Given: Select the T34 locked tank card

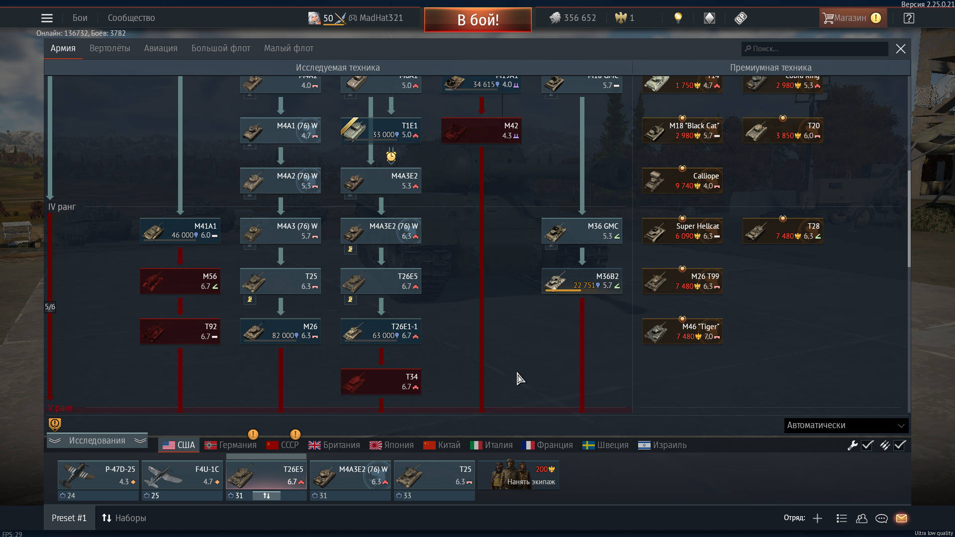Looking at the screenshot, I should 381,381.
